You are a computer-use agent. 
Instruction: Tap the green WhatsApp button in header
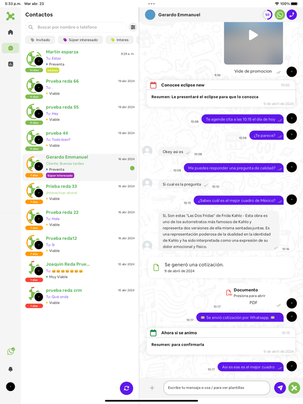coord(279,15)
